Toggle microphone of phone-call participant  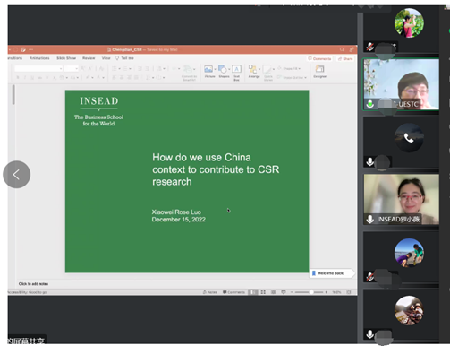click(x=370, y=161)
